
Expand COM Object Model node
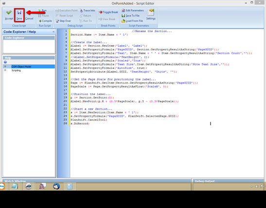pyautogui.click(x=5, y=66)
